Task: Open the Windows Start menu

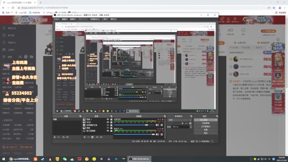Action: coord(4,159)
